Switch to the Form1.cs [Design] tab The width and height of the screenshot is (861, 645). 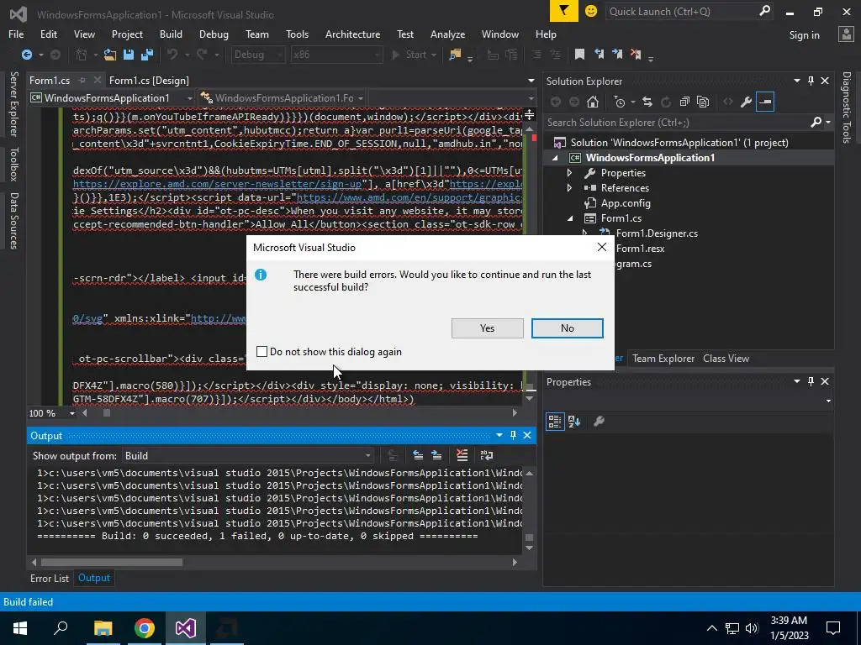[149, 81]
